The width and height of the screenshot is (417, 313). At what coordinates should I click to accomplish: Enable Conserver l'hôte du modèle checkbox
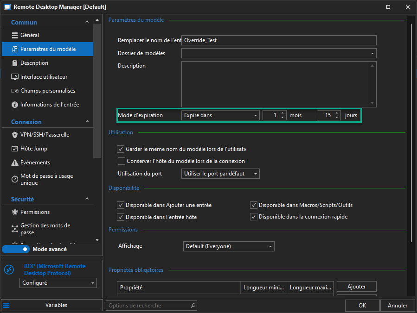click(122, 161)
